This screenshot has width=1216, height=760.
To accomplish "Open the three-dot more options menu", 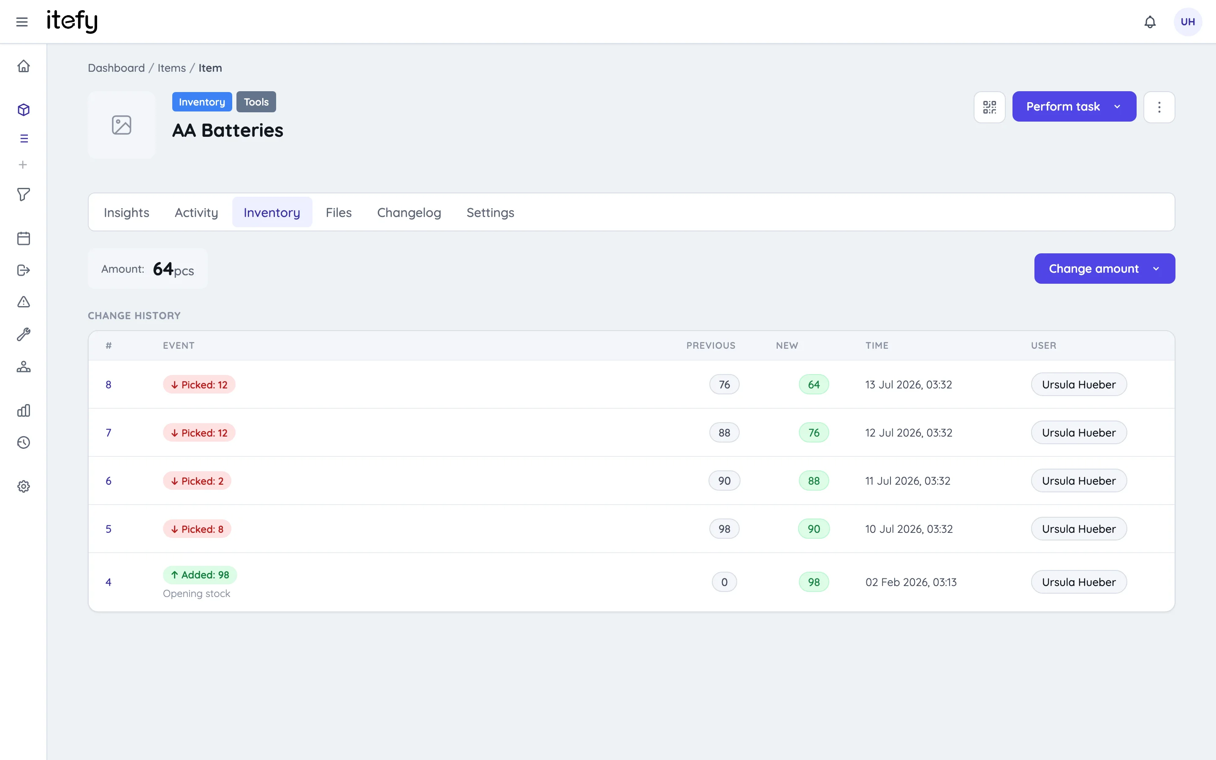I will [1159, 107].
